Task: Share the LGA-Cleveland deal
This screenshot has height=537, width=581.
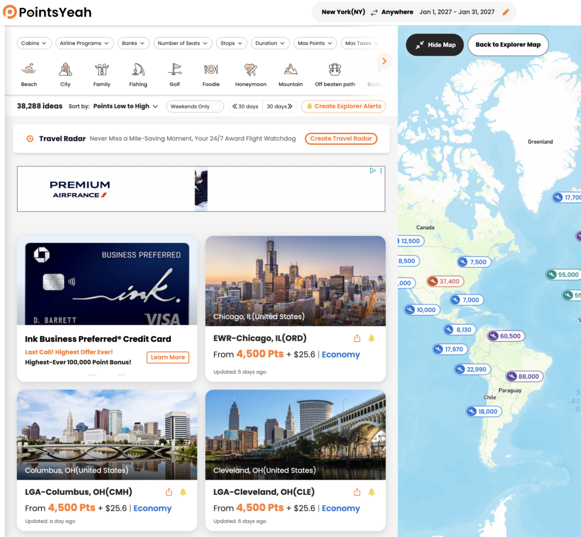Action: (357, 492)
